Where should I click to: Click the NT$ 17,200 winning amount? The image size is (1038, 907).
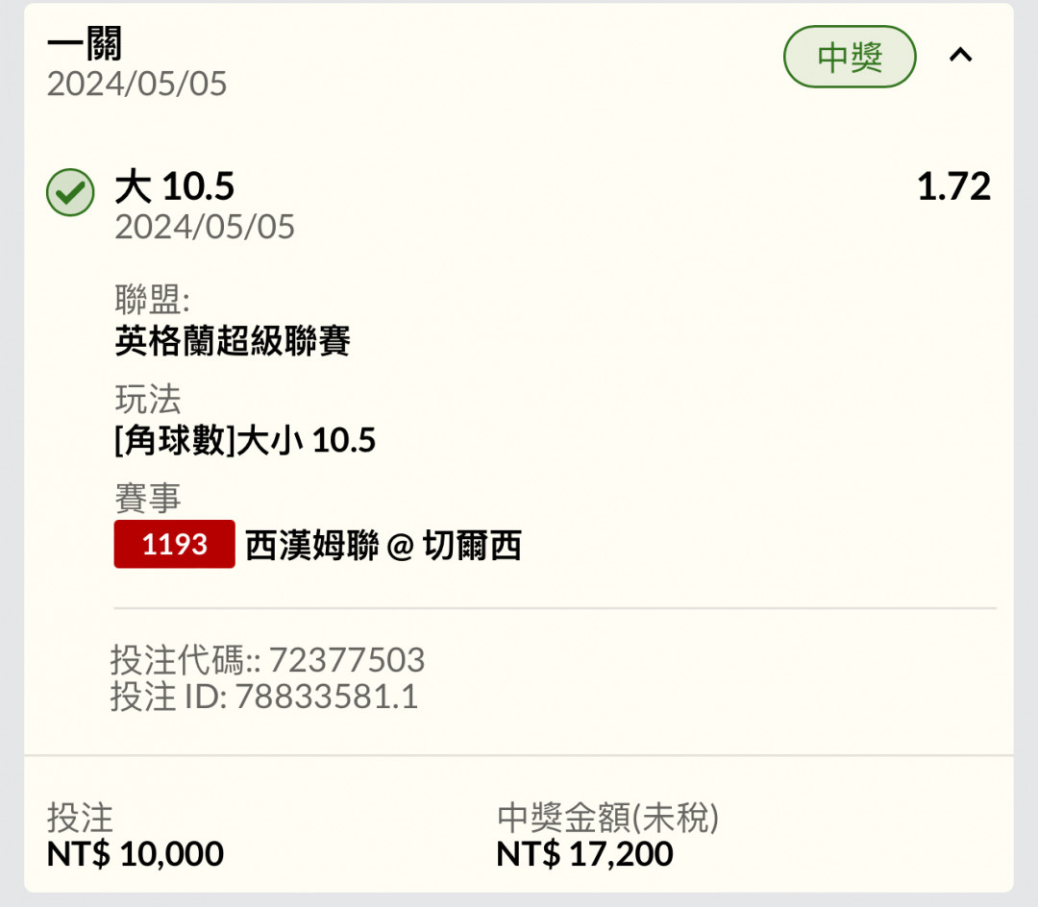coord(584,853)
